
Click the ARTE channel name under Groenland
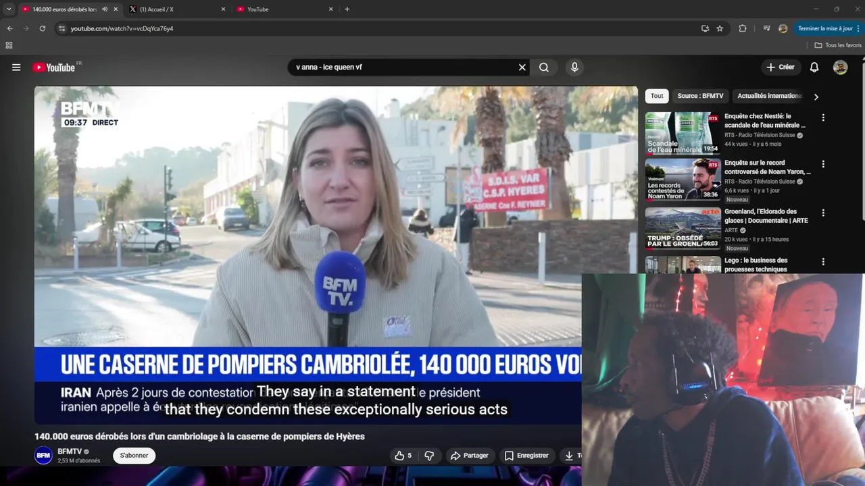[x=731, y=230]
